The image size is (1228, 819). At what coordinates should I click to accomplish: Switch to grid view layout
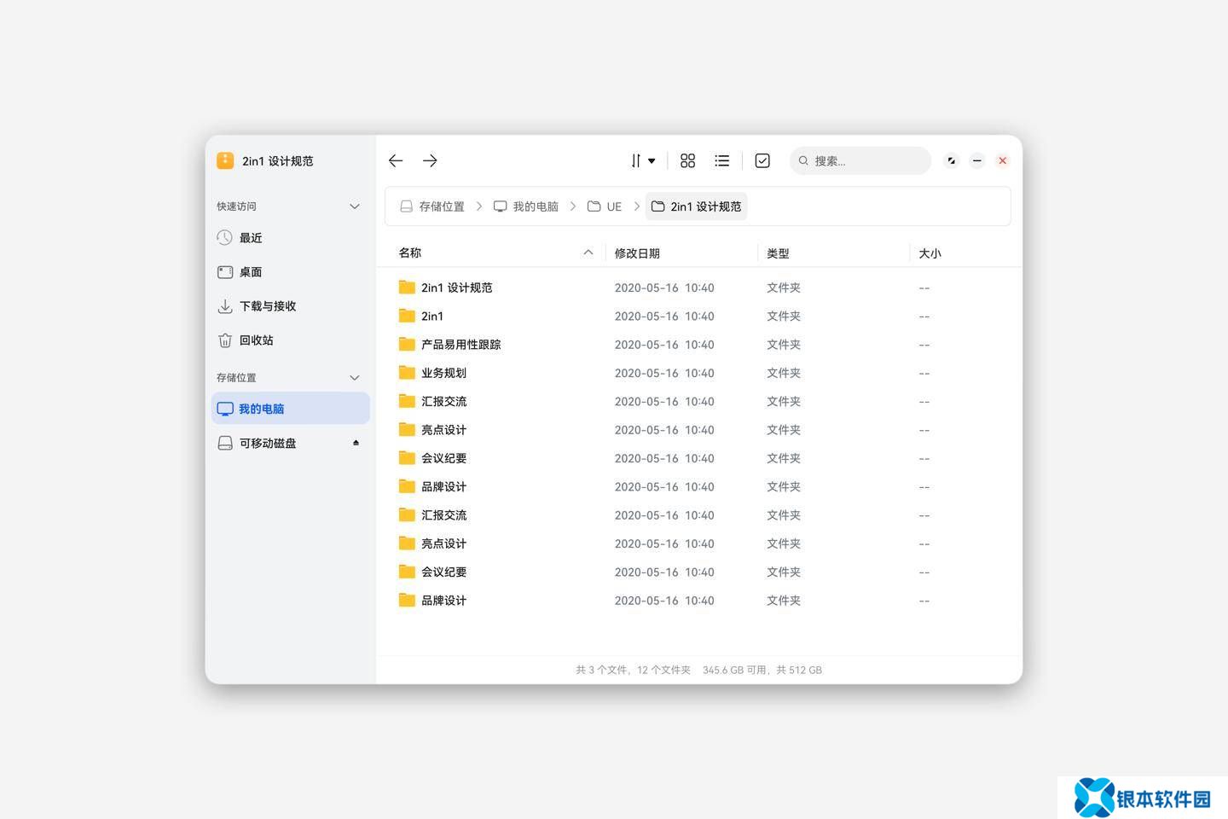tap(687, 160)
